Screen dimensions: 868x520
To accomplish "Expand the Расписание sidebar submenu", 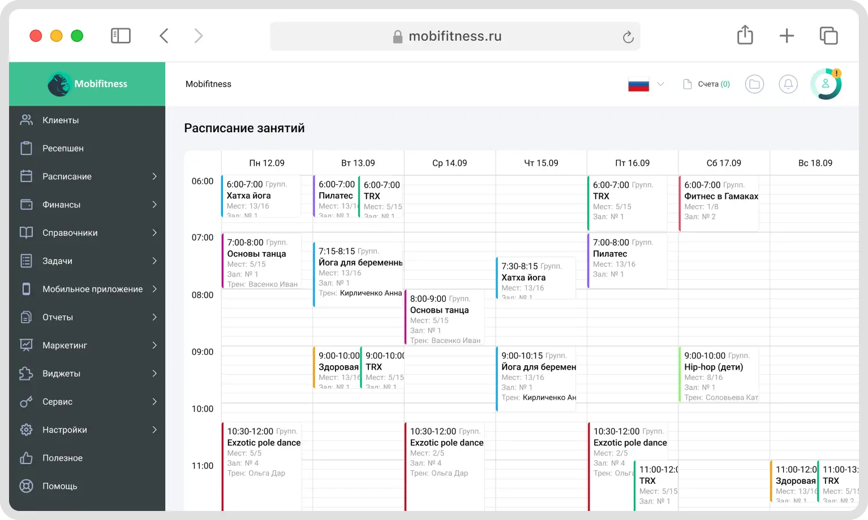I will click(x=154, y=176).
